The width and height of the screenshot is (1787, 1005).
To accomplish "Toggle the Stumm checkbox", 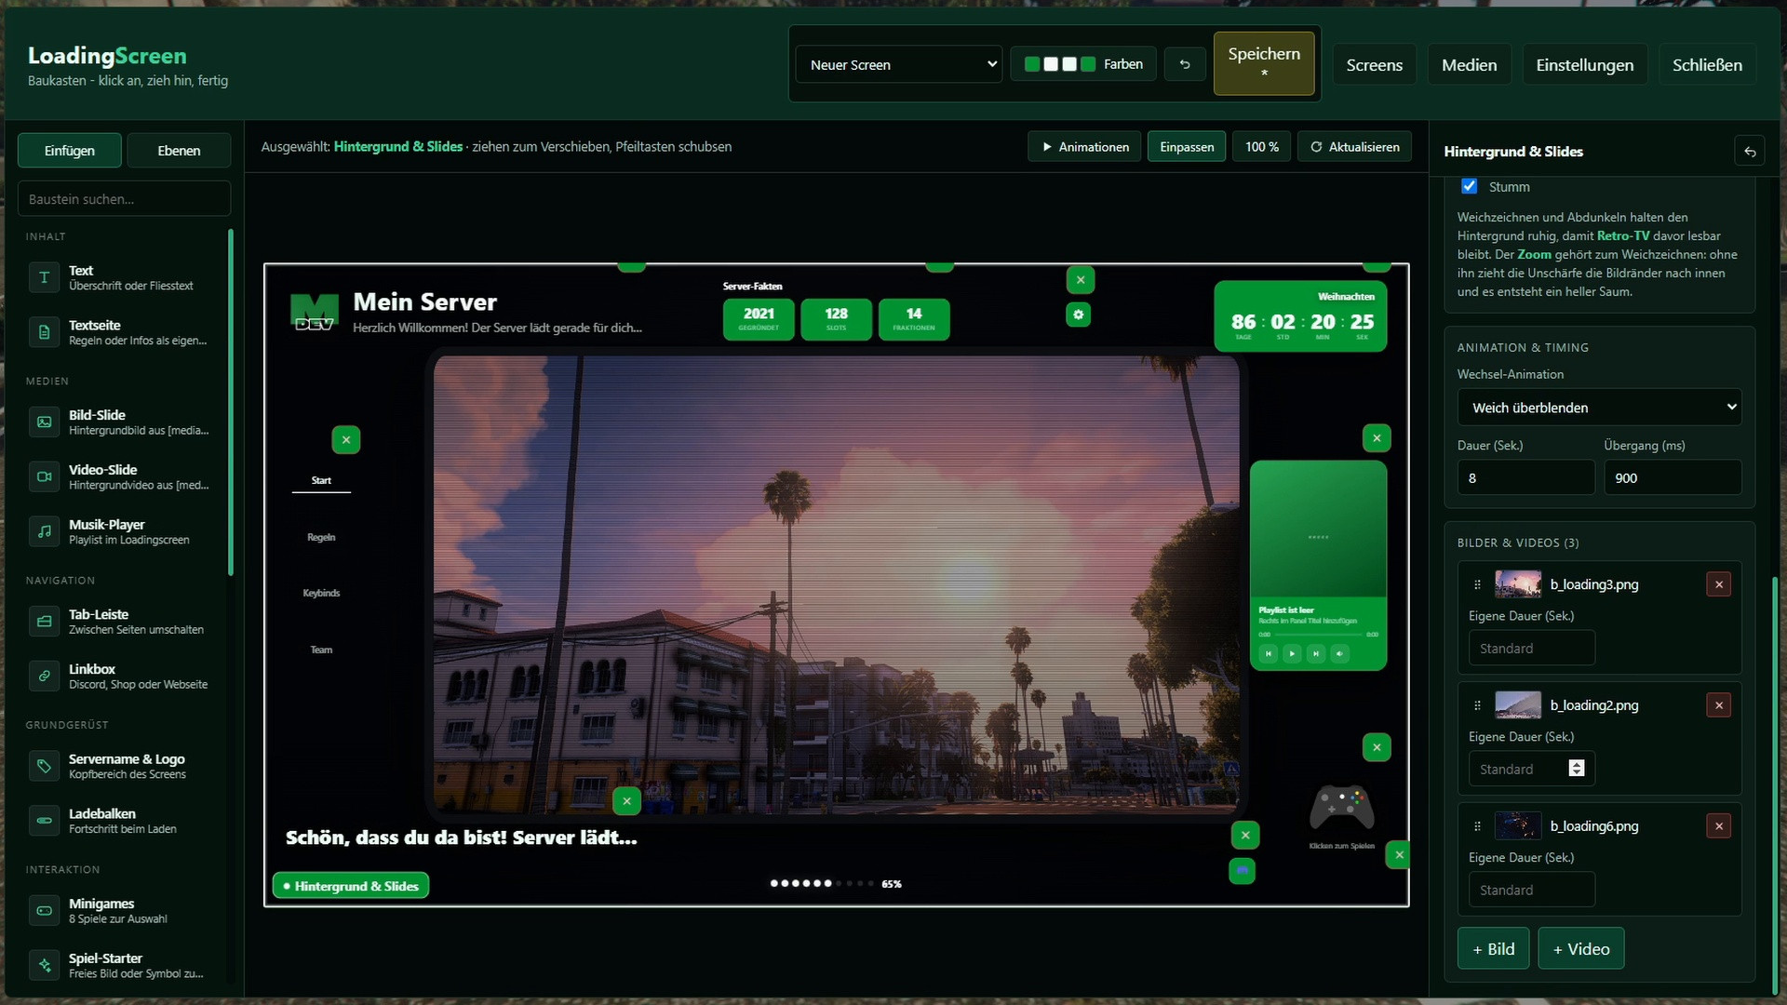I will [x=1470, y=186].
